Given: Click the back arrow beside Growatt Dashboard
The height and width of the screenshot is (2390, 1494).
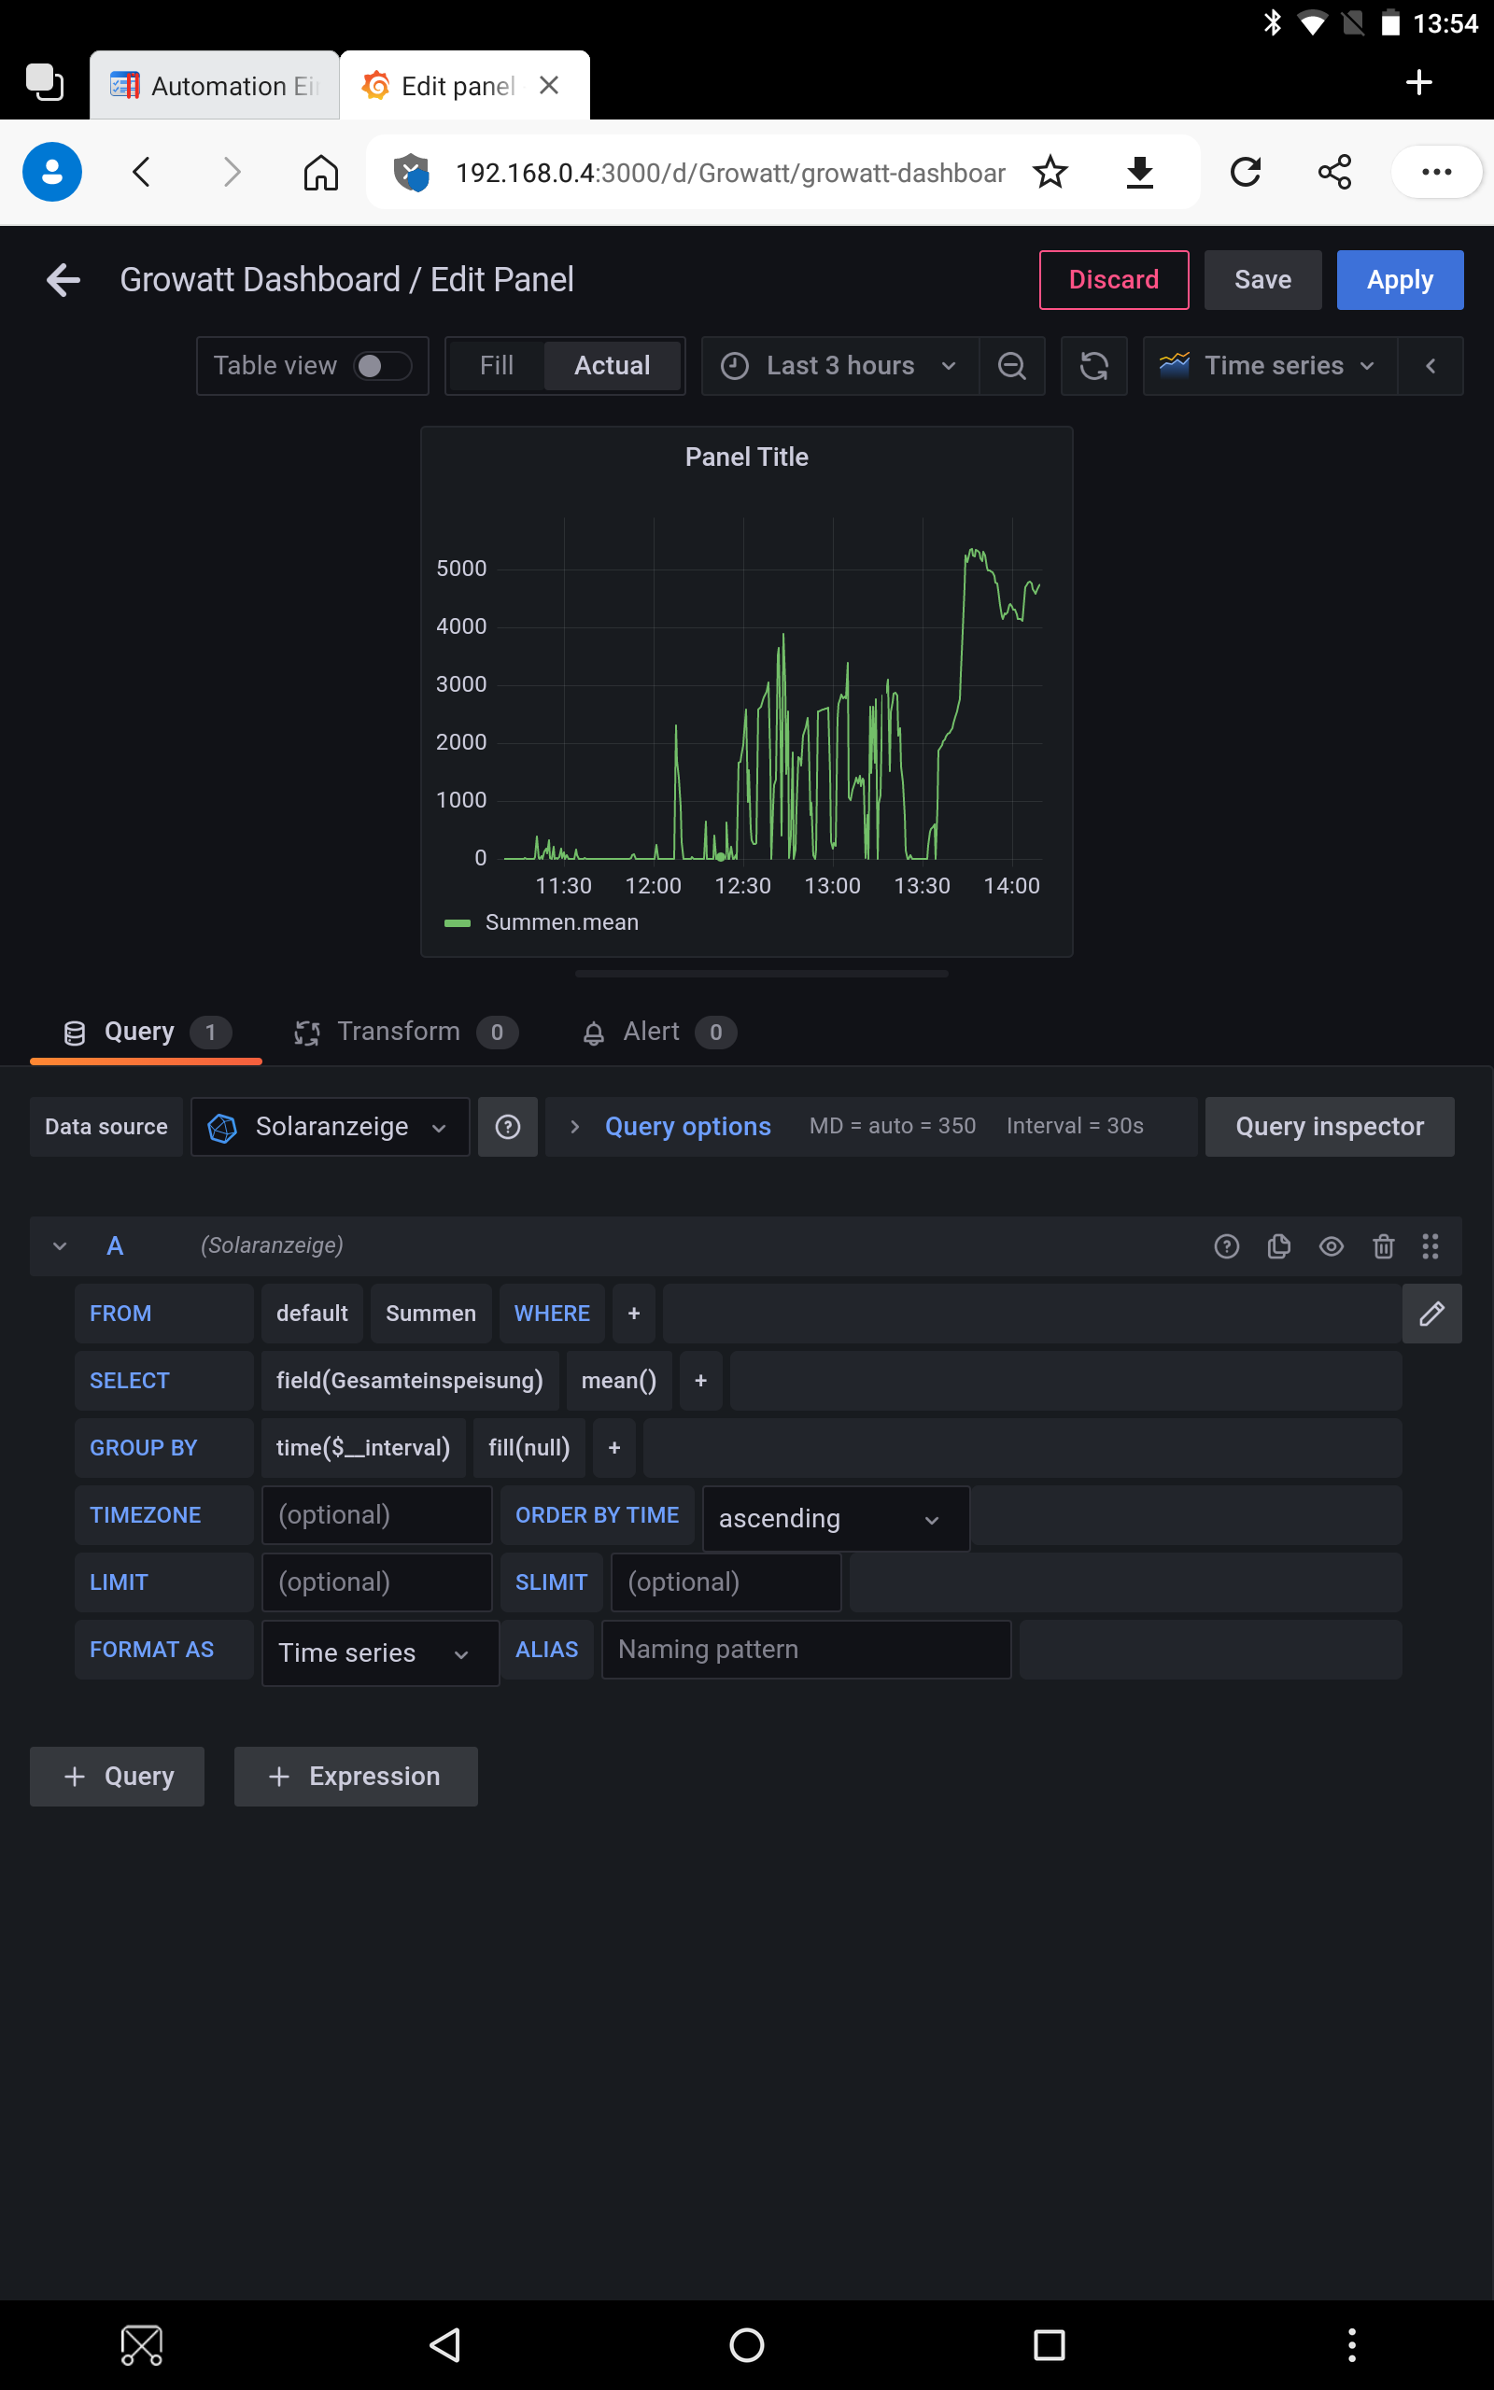Looking at the screenshot, I should (x=63, y=280).
